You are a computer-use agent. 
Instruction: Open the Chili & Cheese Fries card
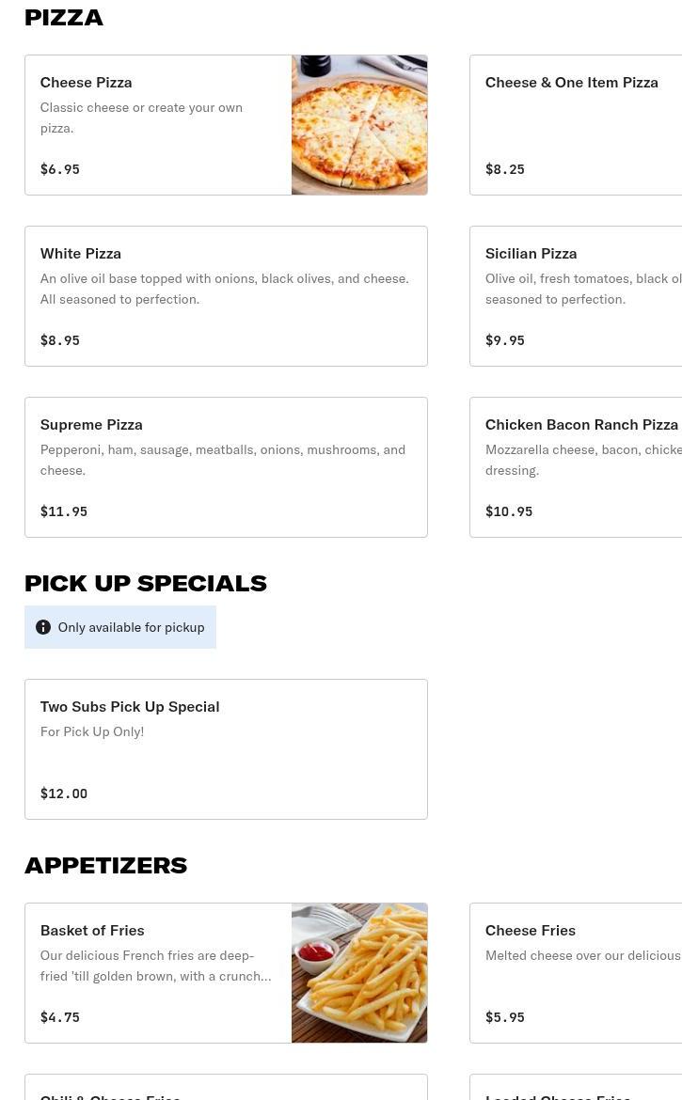point(226,1091)
